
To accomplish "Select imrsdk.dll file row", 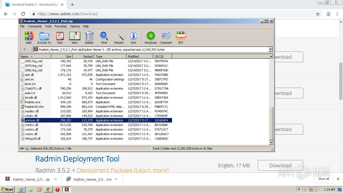I will click(x=96, y=98).
